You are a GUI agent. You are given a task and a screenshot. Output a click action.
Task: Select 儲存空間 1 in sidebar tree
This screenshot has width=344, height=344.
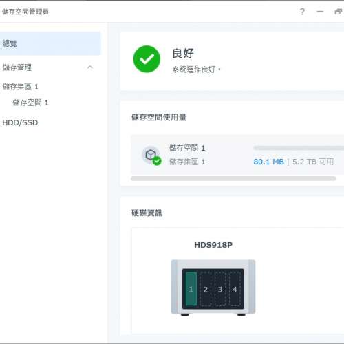pos(30,103)
